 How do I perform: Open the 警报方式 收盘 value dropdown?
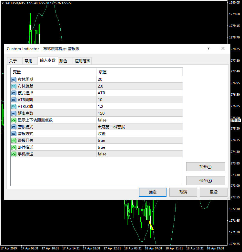click(x=139, y=134)
